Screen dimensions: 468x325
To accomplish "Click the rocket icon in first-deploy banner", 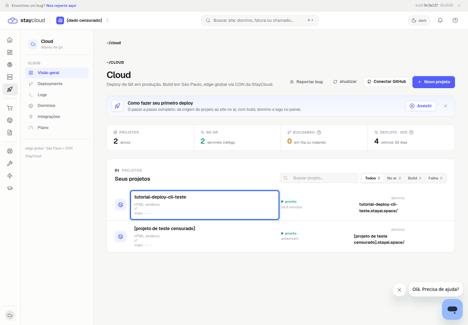I will click(x=117, y=106).
